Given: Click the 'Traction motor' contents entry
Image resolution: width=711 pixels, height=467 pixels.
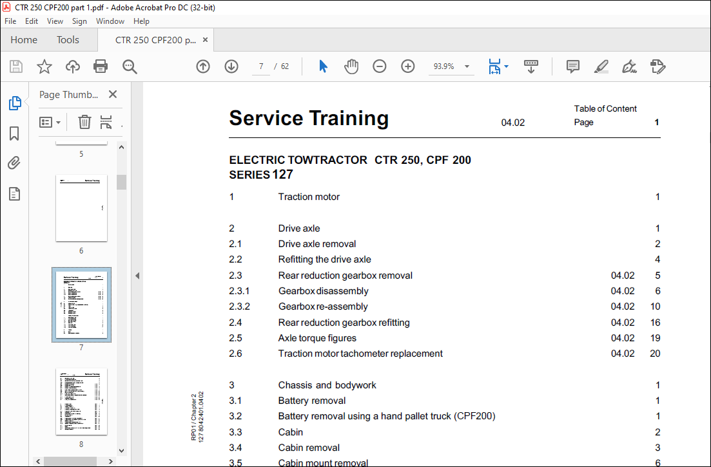Looking at the screenshot, I should (x=309, y=197).
